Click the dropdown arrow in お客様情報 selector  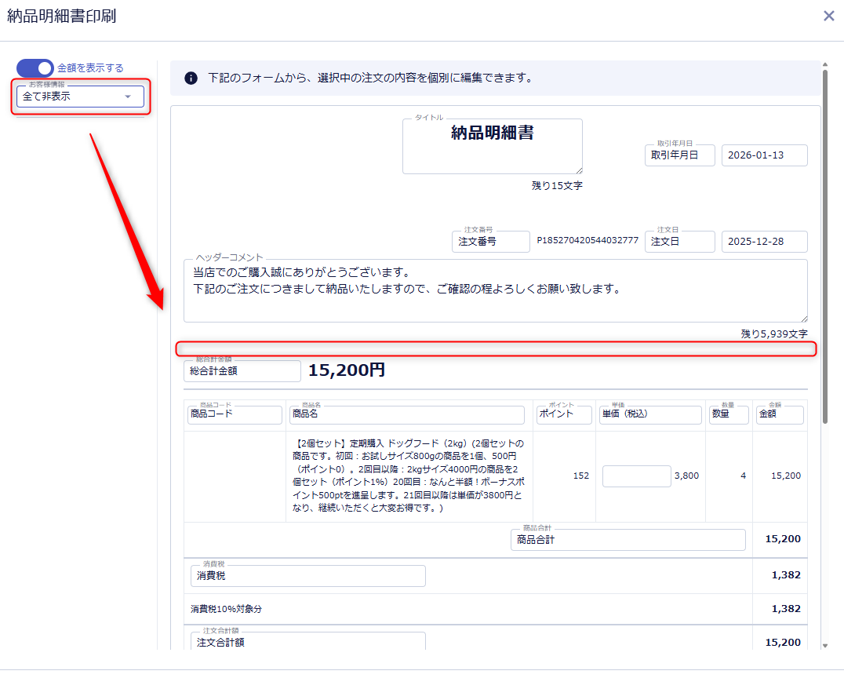tap(128, 97)
